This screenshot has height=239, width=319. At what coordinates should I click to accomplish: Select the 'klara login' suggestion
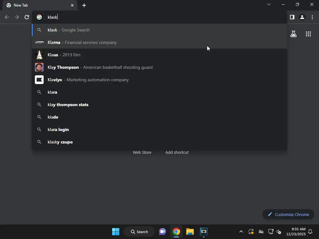pos(159,129)
